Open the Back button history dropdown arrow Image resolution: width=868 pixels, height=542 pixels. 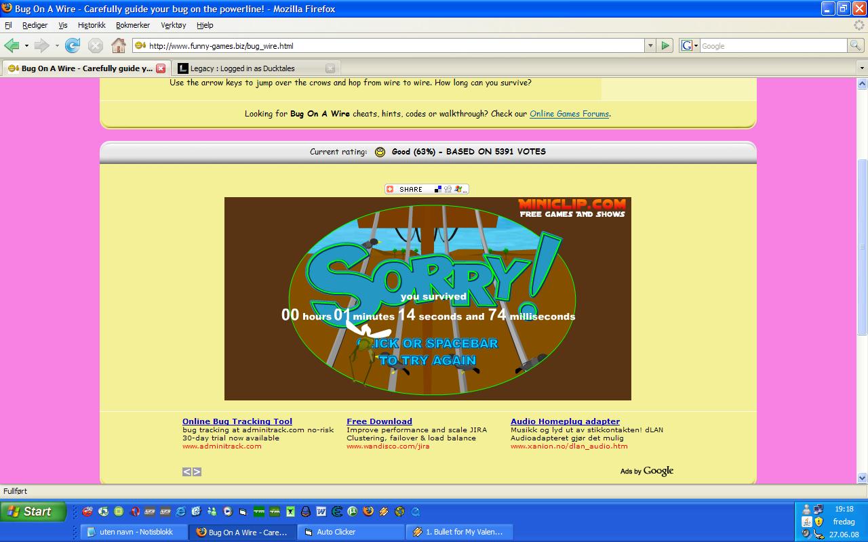pyautogui.click(x=26, y=46)
